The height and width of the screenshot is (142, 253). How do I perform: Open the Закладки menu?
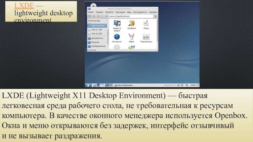(120, 12)
